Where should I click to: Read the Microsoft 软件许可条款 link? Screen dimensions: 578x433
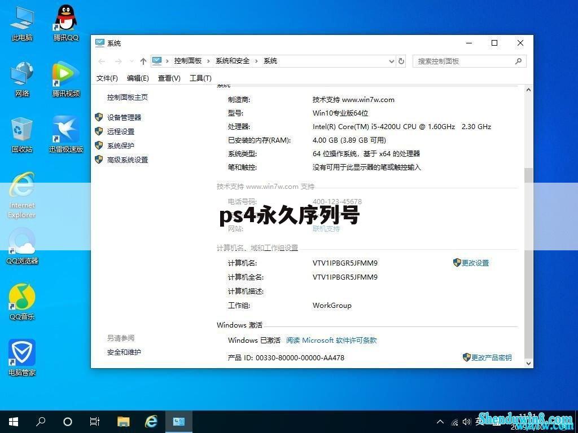(331, 340)
